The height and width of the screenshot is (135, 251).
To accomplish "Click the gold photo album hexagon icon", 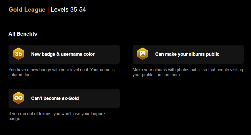I will pyautogui.click(x=143, y=54).
